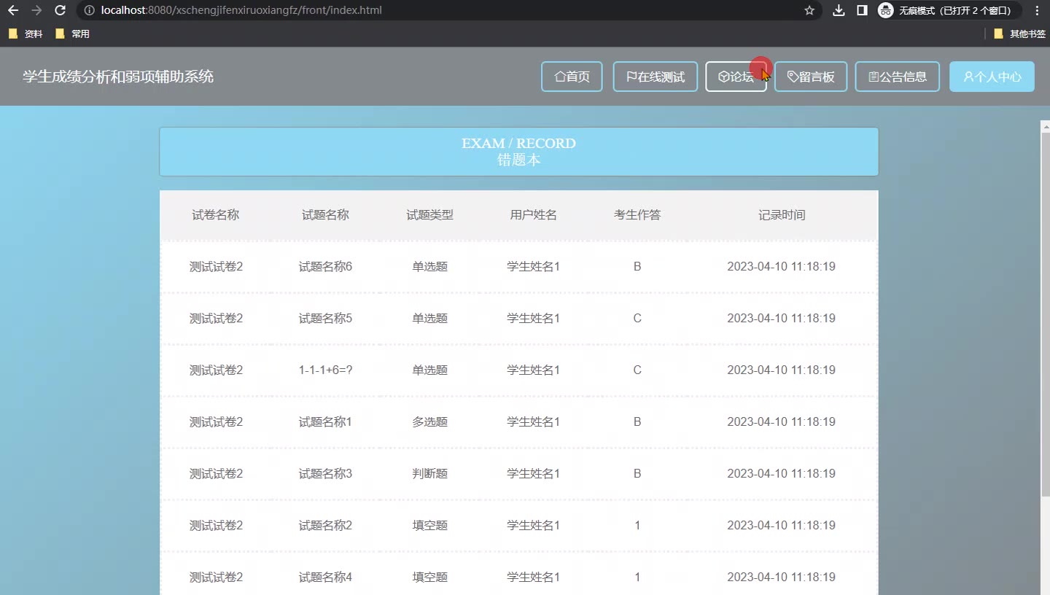The height and width of the screenshot is (595, 1050).
Task: Open the 留言板 message board
Action: point(811,77)
